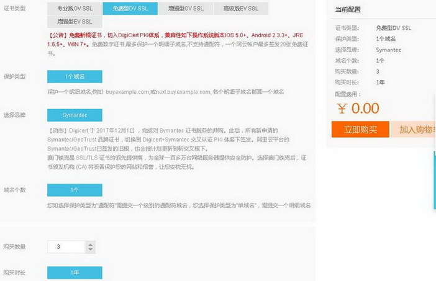Click the ¥0.00 configuration price
This screenshot has width=436, height=281.
(x=358, y=108)
